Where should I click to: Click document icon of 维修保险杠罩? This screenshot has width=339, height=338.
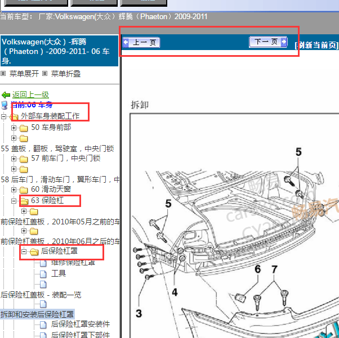[43, 263]
